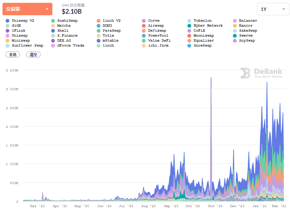Click the 24H 总交易量 caption
The width and height of the screenshot is (290, 213).
point(73,5)
